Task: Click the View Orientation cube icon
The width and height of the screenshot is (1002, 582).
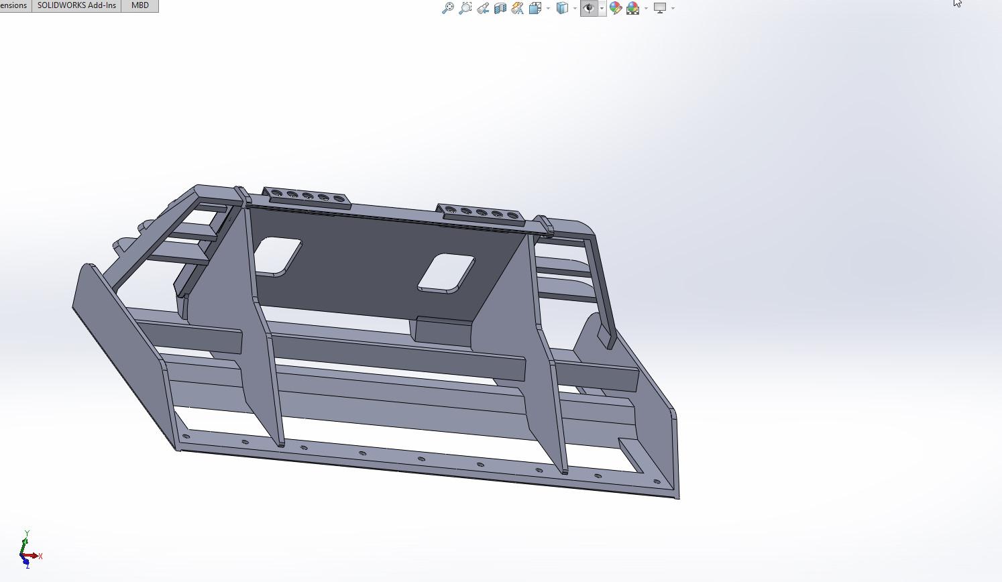Action: click(535, 8)
